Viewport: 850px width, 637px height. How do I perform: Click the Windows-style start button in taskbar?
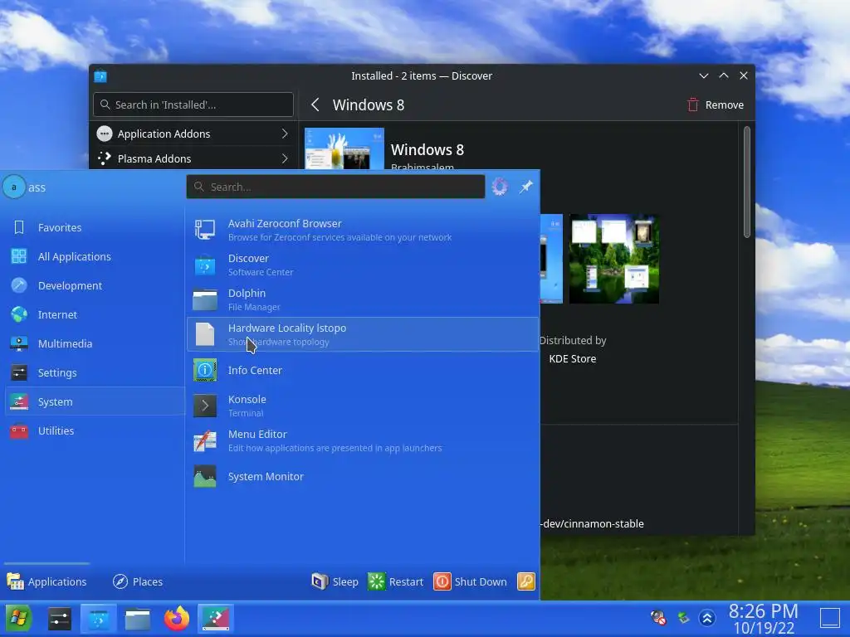pyautogui.click(x=19, y=618)
